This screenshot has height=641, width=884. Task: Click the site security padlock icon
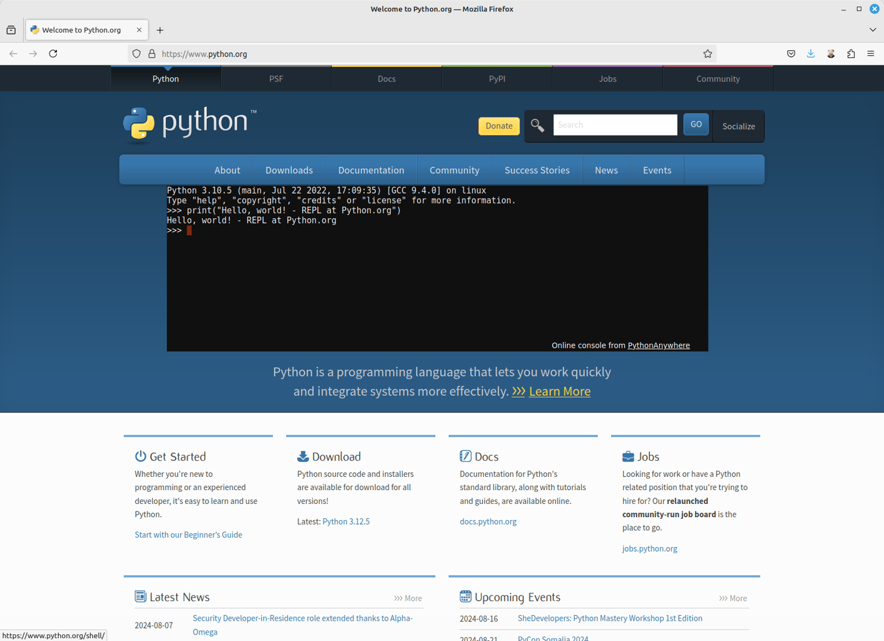152,54
